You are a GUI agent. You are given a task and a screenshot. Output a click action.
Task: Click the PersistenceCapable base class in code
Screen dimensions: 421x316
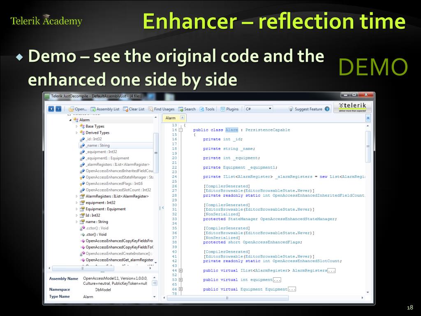268,130
